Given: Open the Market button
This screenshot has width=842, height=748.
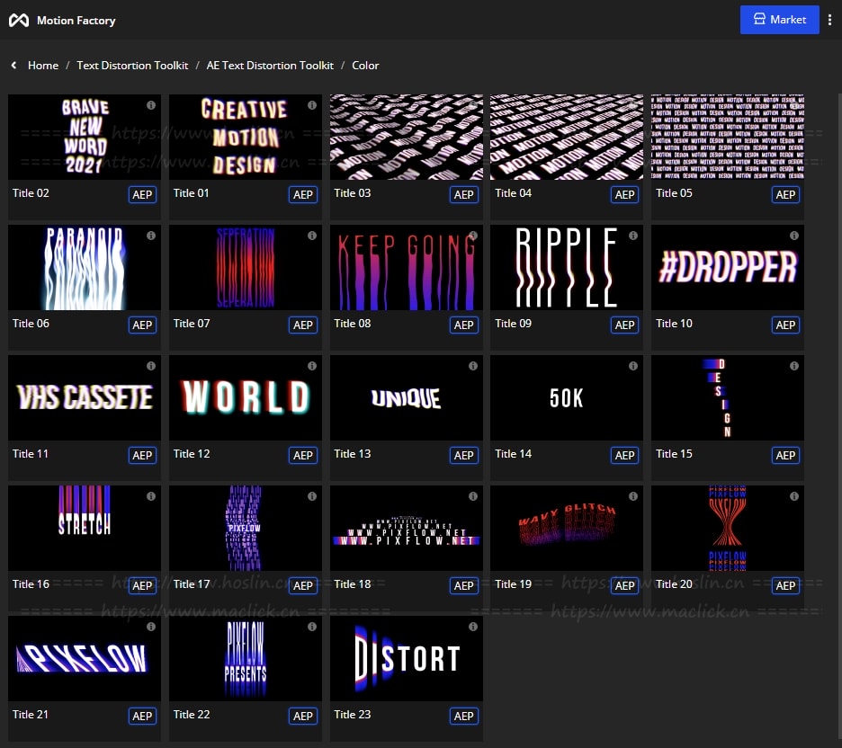Looking at the screenshot, I should [779, 20].
